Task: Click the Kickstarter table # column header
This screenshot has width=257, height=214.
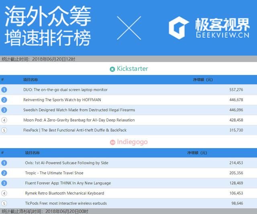Action: coord(2,79)
